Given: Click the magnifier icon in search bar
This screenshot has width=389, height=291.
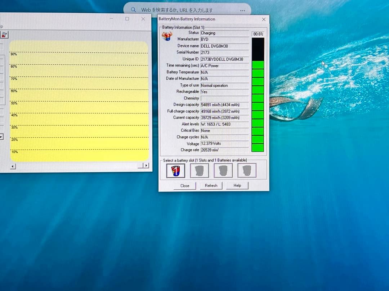Looking at the screenshot, I should point(134,10).
